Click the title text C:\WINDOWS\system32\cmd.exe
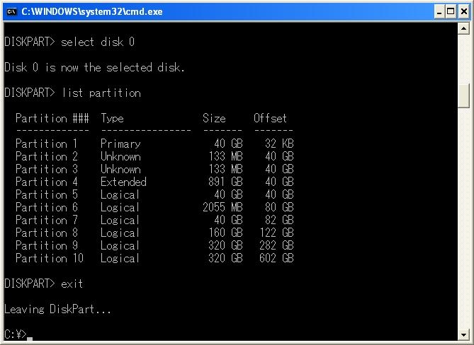474x345 pixels. pos(92,12)
